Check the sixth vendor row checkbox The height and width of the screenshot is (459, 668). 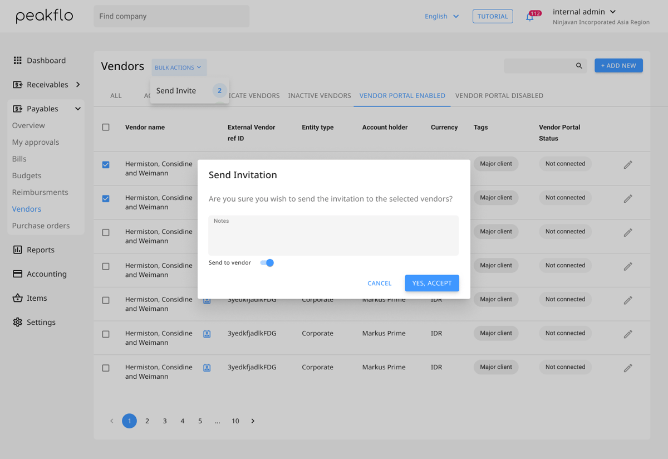coord(106,334)
